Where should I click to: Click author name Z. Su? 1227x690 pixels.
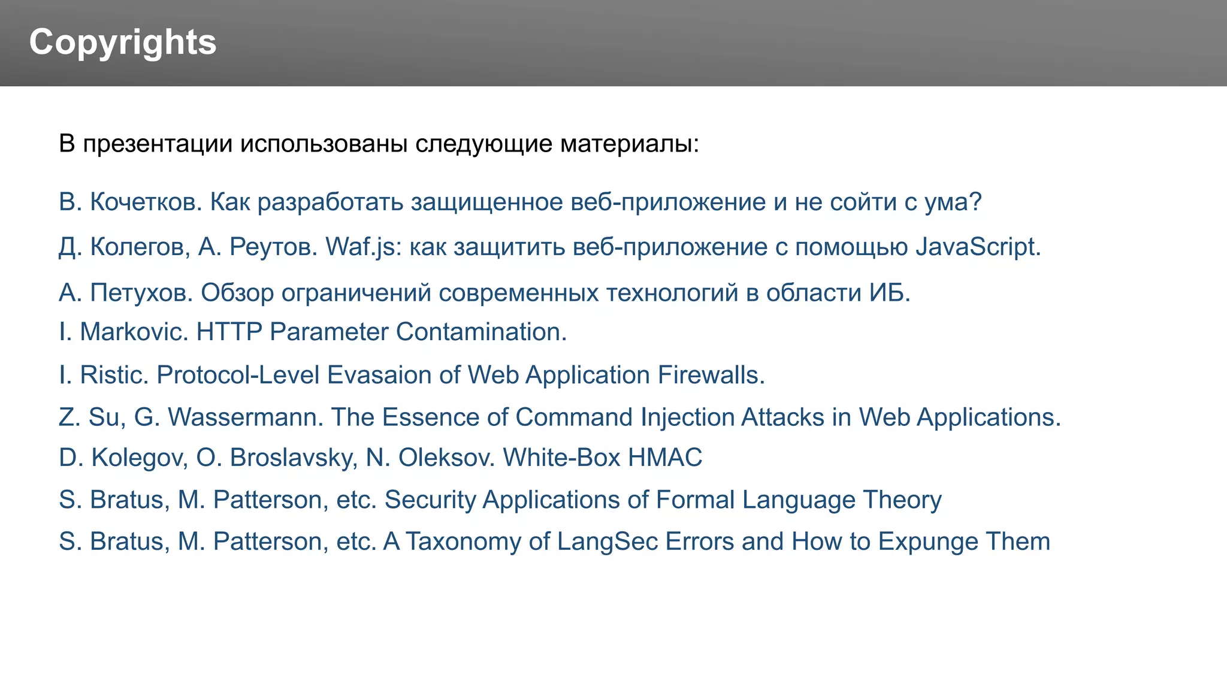click(92, 417)
